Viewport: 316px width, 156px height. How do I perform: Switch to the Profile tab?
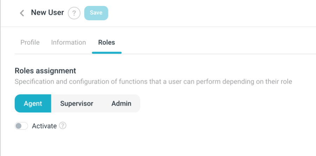point(30,42)
